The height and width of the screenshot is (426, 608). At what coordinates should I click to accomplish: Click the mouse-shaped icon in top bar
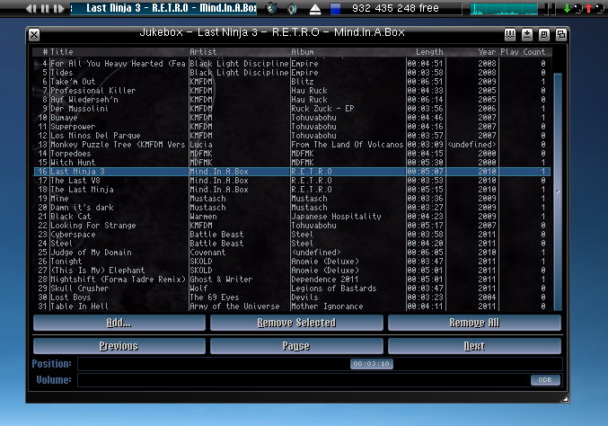[x=273, y=8]
